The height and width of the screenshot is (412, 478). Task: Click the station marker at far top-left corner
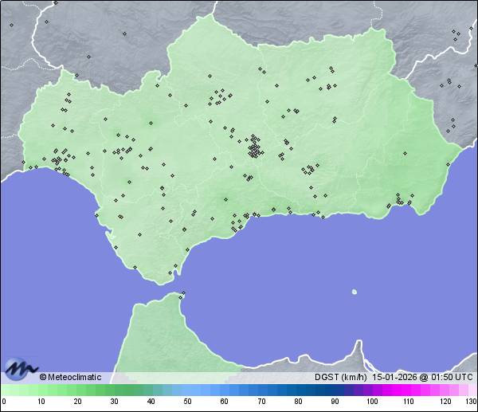pos(11,25)
